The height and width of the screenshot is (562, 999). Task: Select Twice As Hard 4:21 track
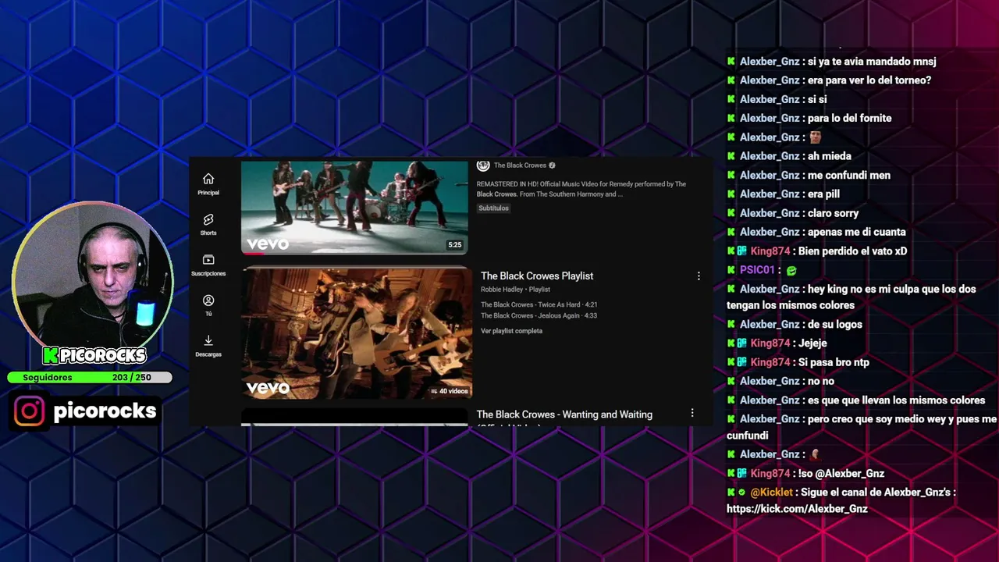point(539,304)
